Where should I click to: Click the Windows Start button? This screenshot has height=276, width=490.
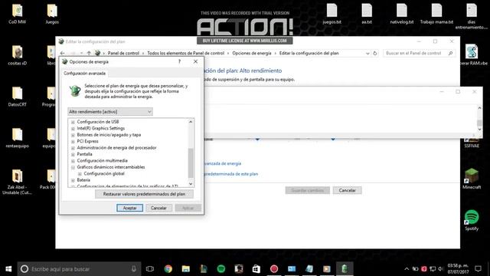point(8,269)
